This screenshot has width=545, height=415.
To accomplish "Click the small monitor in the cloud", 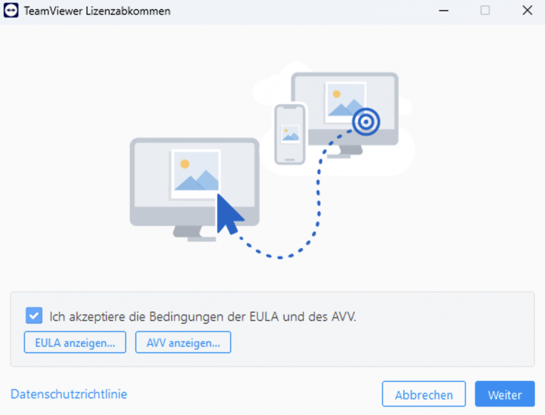I will click(345, 115).
